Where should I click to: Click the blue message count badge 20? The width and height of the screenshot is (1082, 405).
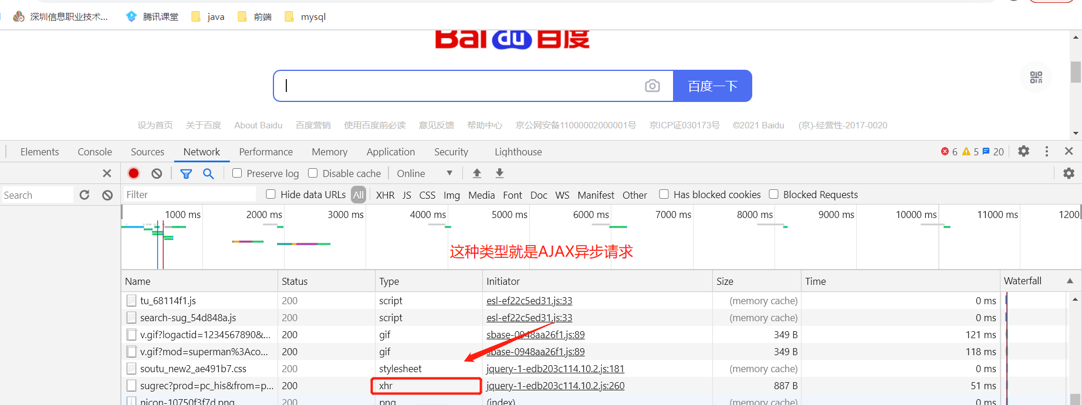coord(993,152)
